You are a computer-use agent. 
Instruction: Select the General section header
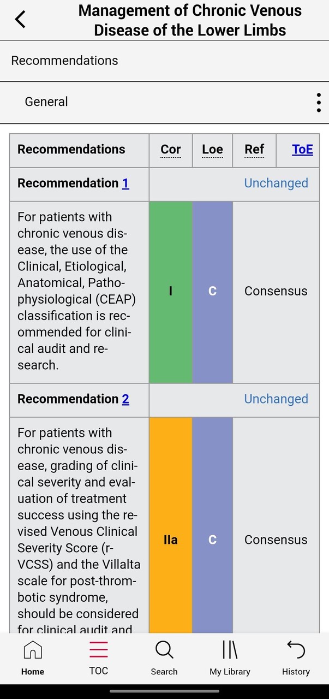[46, 102]
